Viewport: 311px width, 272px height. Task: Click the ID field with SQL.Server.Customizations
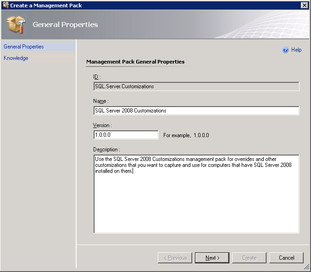point(196,86)
